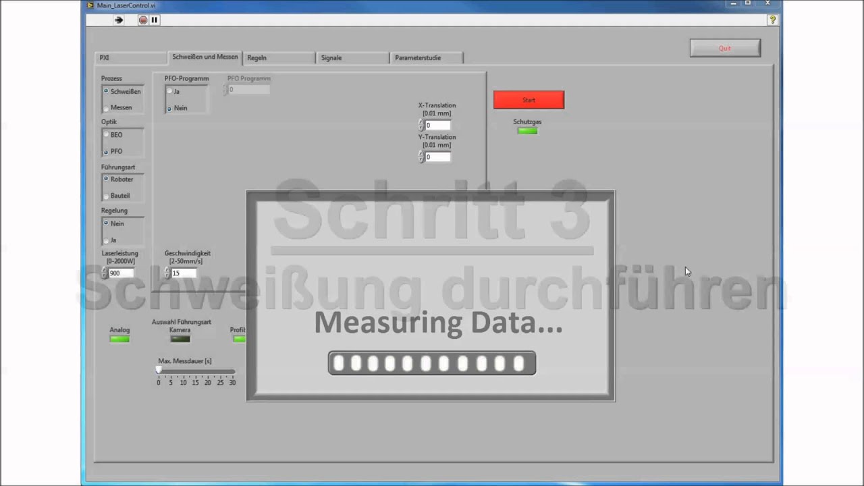Click the Analog green indicator LED
This screenshot has width=864, height=486.
(x=119, y=339)
